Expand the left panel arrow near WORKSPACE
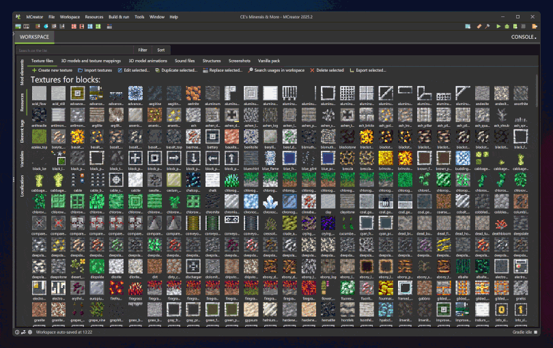 14,34
